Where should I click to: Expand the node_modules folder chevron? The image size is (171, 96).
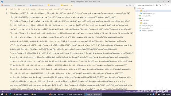[x=138, y=16]
